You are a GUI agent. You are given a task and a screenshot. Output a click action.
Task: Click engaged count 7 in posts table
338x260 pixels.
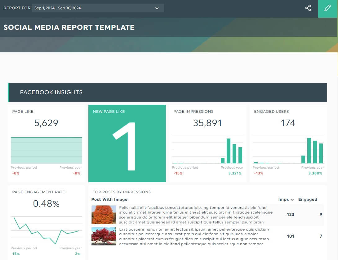coord(321,236)
